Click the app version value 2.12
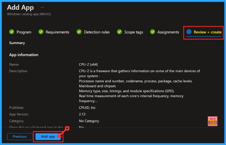The height and width of the screenshot is (145, 226). (82, 114)
